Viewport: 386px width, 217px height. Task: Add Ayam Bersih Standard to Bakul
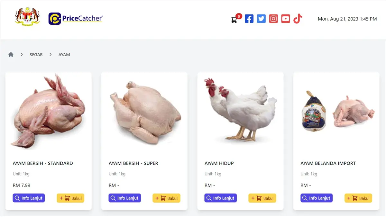(70, 198)
